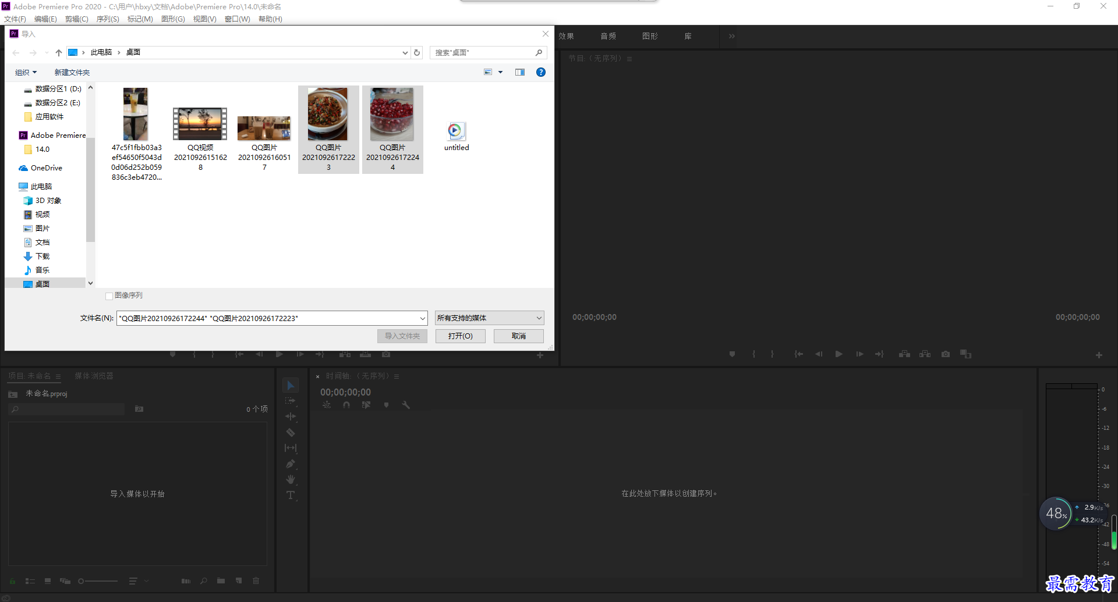Switch project panel to list view
This screenshot has height=602, width=1118.
coord(30,580)
